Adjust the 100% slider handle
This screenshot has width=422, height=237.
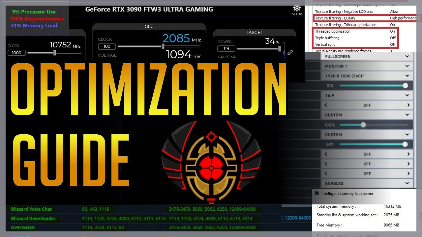pos(363,125)
